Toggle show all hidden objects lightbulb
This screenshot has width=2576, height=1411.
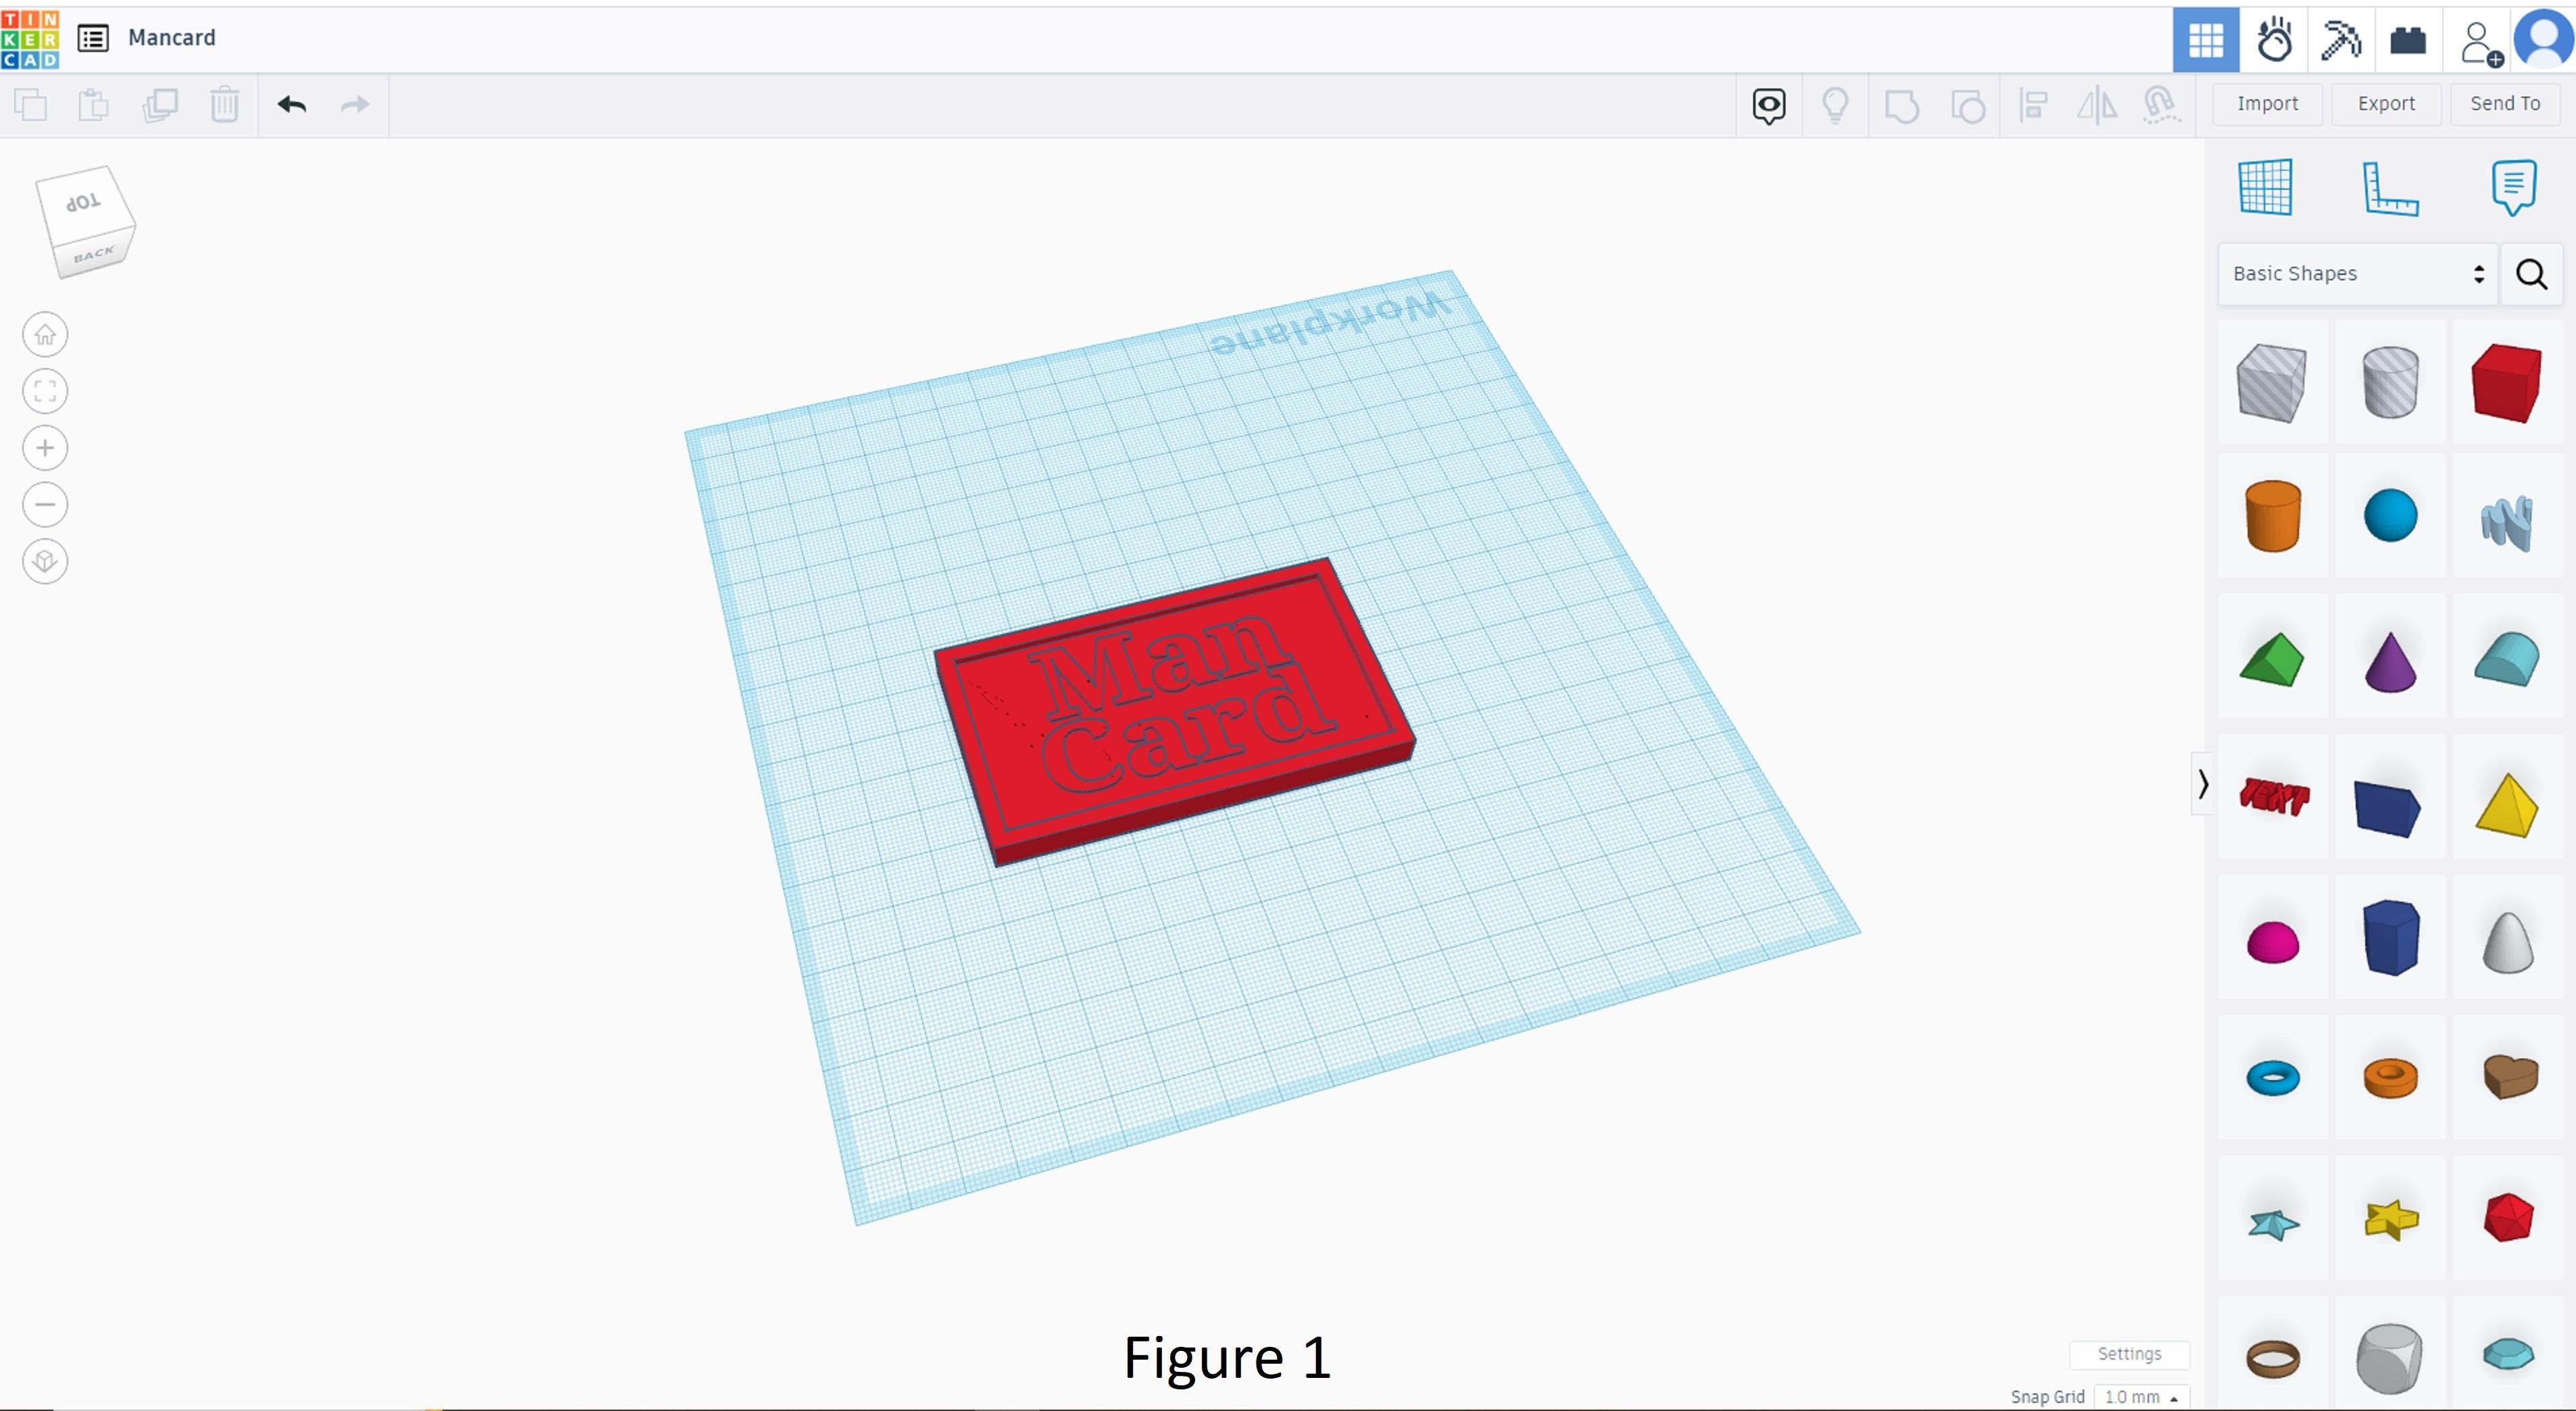[x=1835, y=105]
